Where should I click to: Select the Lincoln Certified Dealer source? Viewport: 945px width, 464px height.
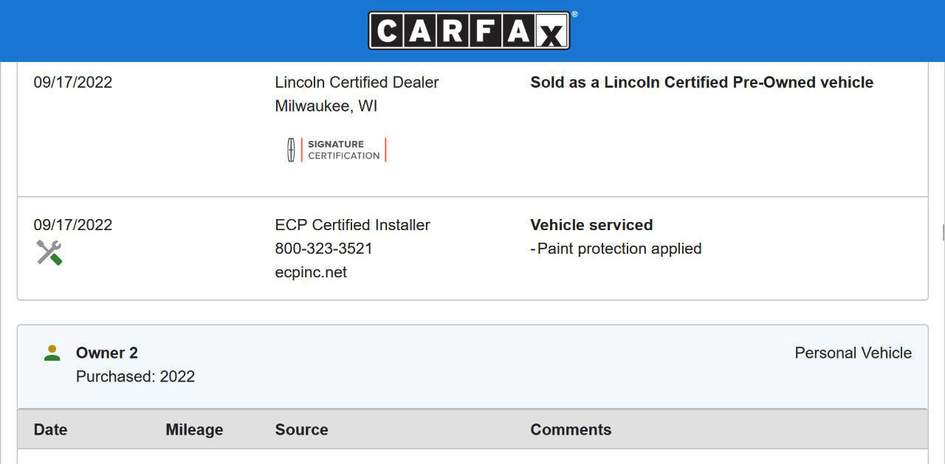click(x=357, y=82)
